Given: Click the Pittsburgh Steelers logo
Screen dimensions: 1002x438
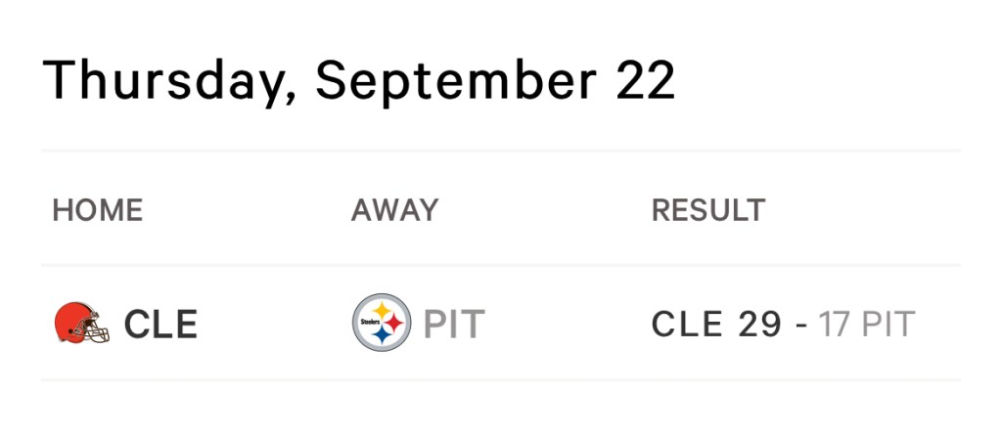Looking at the screenshot, I should click(x=382, y=323).
